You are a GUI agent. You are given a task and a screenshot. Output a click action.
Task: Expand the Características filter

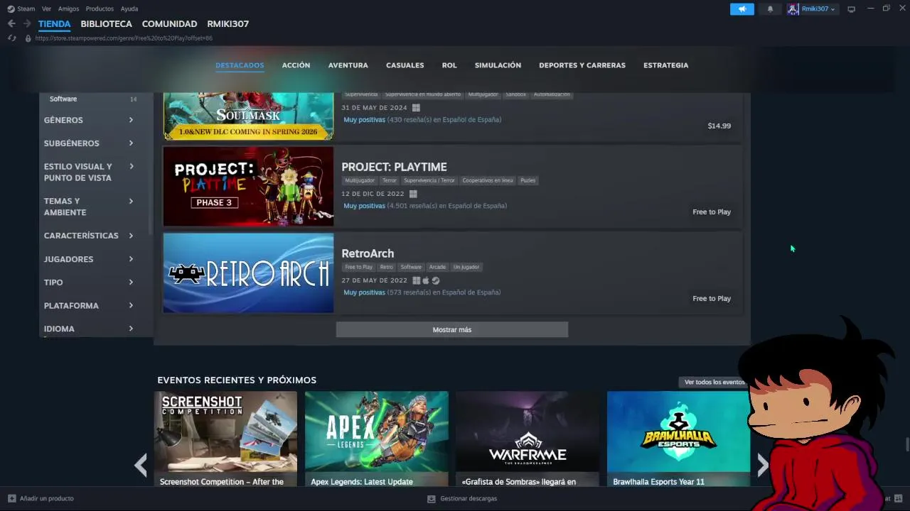[x=89, y=236]
